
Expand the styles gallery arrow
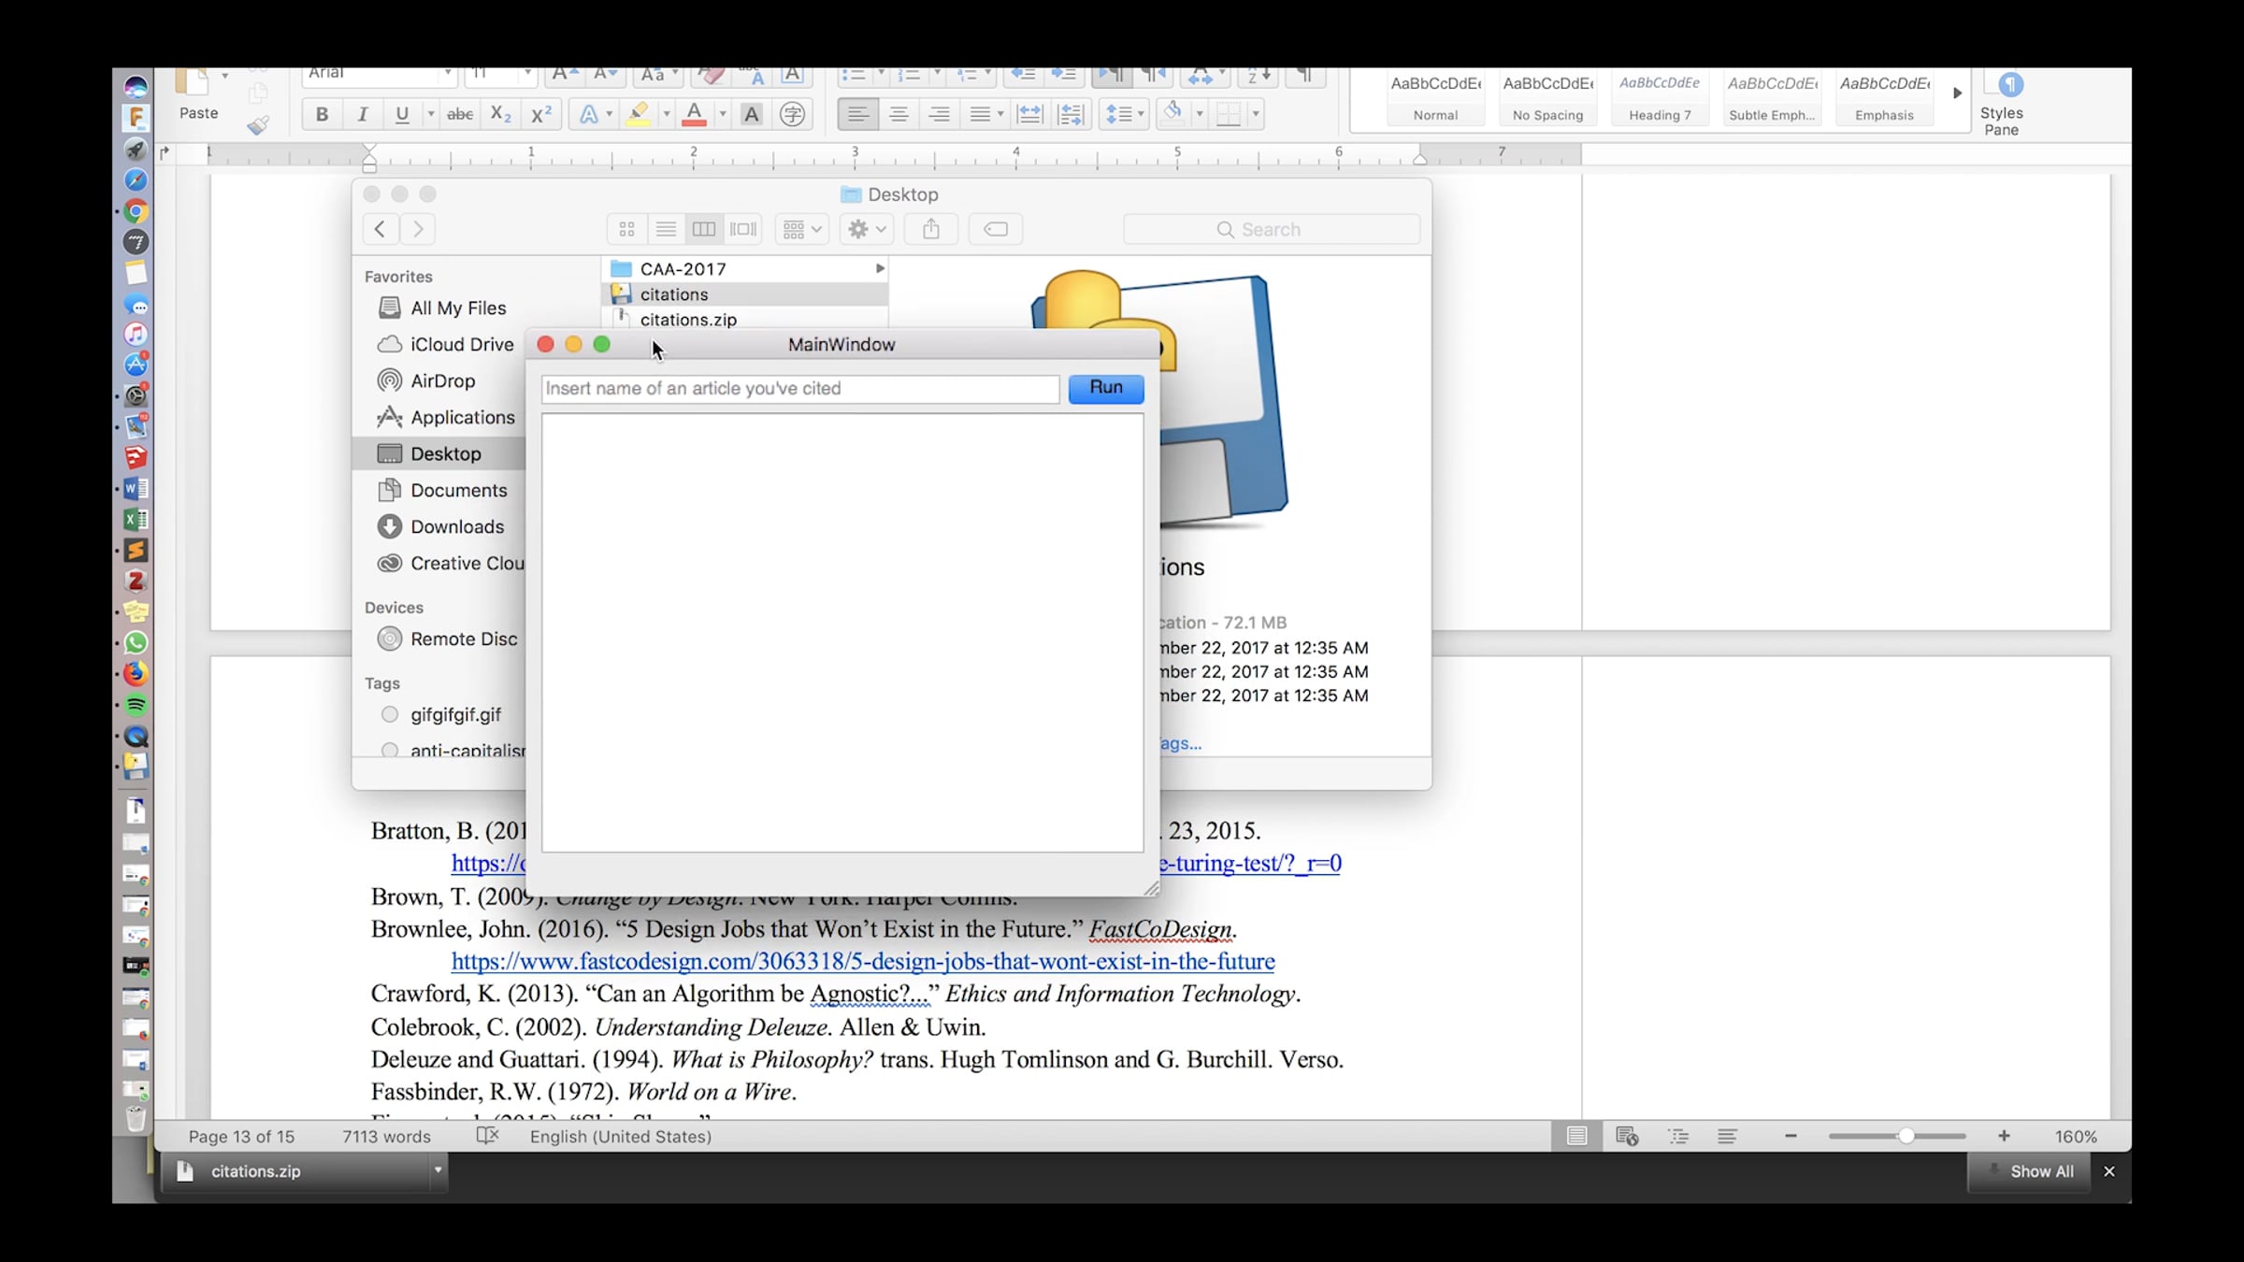pos(1957,93)
